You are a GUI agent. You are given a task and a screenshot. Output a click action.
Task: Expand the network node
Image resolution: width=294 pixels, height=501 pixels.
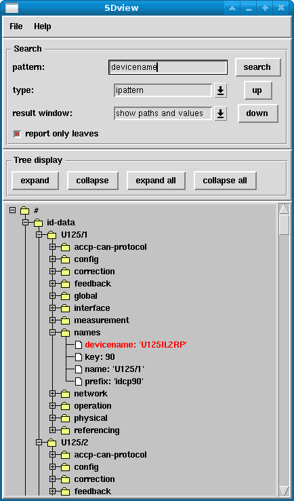53,394
